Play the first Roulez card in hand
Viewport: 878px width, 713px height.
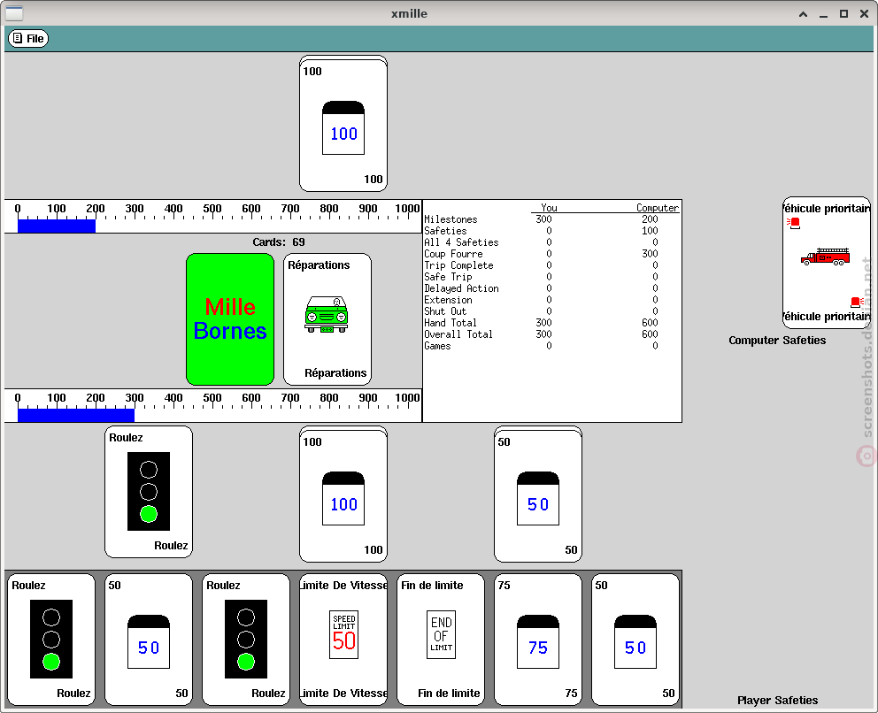51,639
